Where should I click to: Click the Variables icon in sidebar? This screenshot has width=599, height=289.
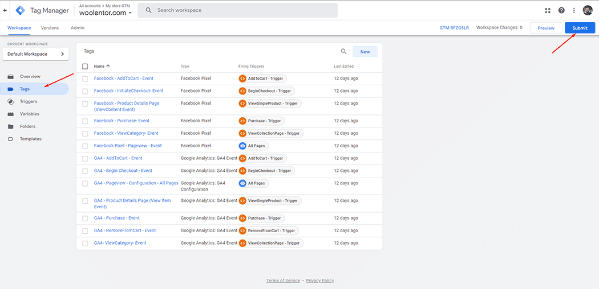(11, 114)
